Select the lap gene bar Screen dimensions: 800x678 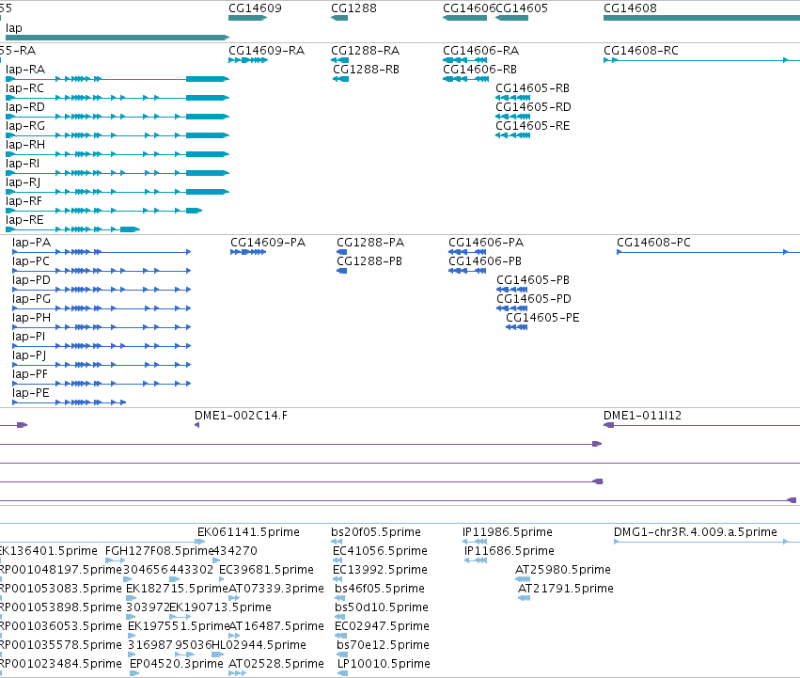pyautogui.click(x=118, y=38)
